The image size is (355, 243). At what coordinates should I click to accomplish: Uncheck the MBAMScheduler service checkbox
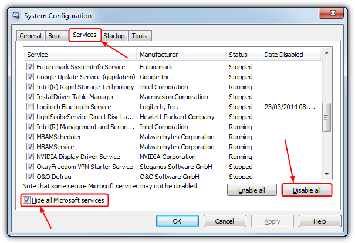click(x=30, y=137)
